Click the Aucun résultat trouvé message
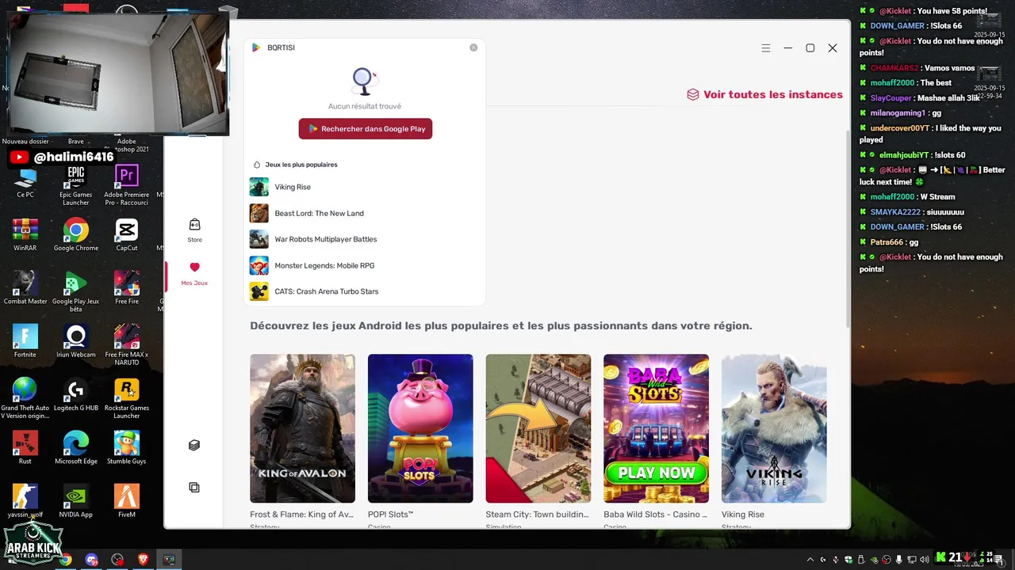 pyautogui.click(x=365, y=106)
